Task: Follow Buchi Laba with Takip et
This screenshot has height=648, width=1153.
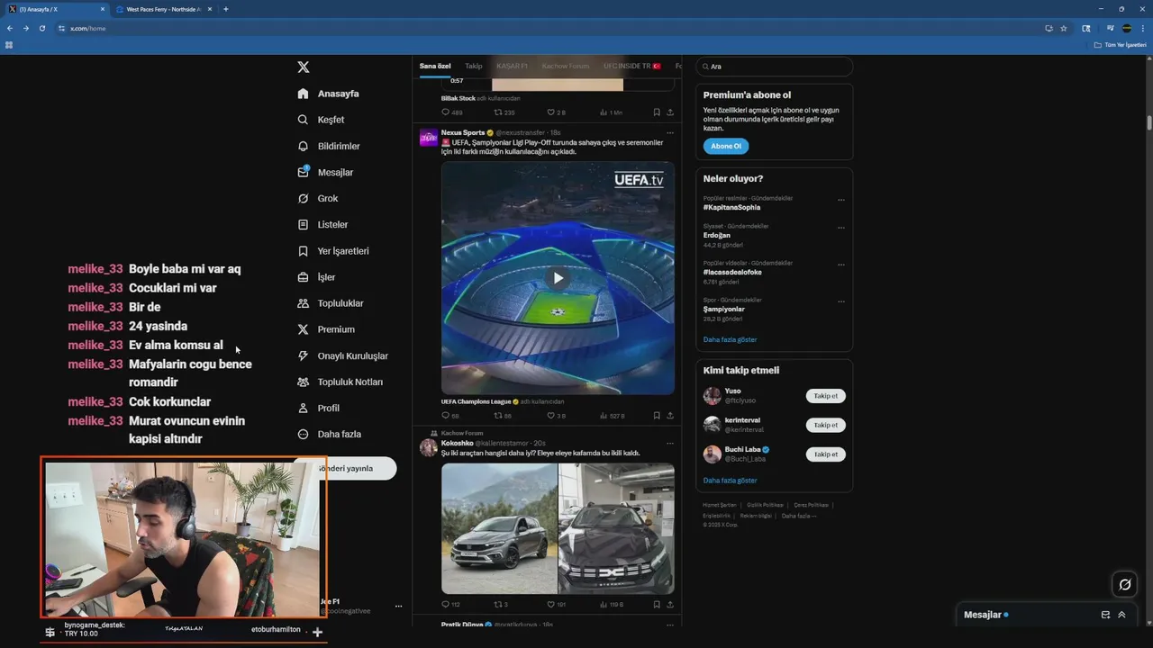Action: pos(825,454)
